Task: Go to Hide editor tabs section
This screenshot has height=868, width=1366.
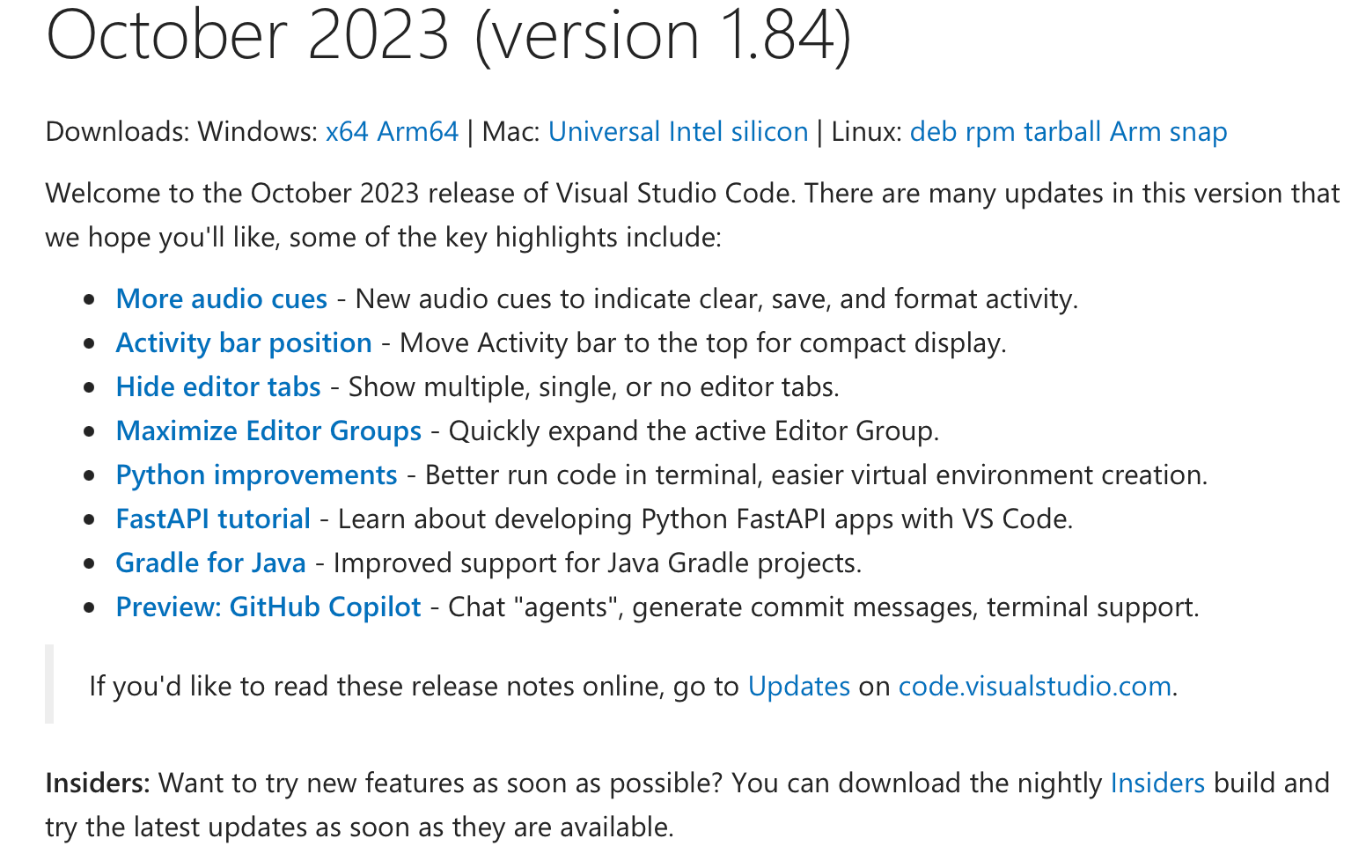Action: [218, 387]
